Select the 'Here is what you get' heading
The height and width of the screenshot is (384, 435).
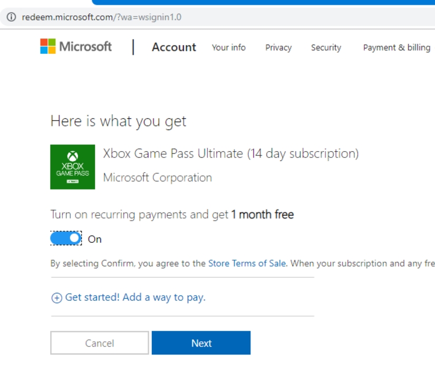coord(119,121)
